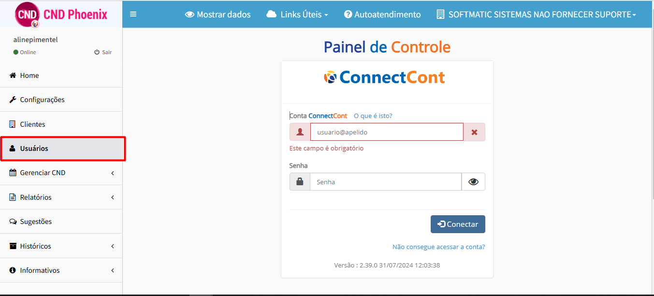Focus the Senha password field
654x296 pixels.
[x=386, y=182]
